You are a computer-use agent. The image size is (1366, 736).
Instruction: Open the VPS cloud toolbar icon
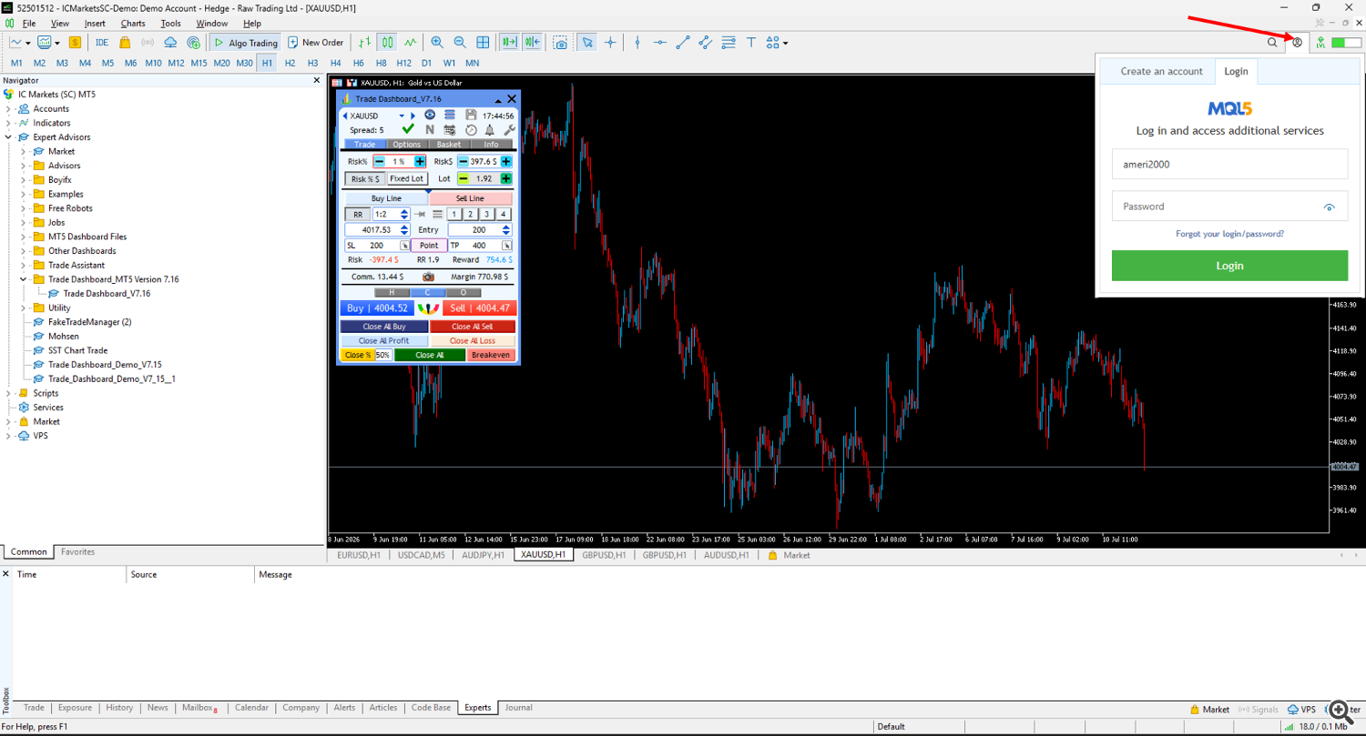170,42
